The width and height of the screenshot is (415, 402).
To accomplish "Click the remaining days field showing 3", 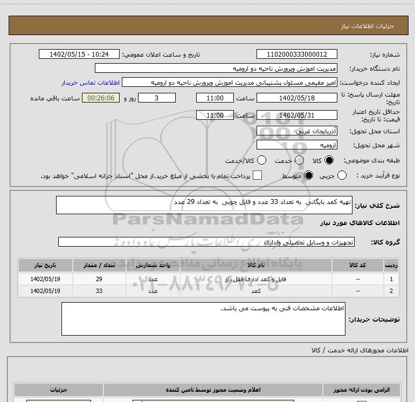I will (157, 98).
